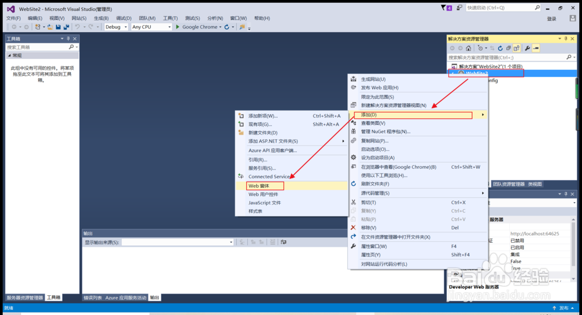Choose 移除(V) in context menu
The width and height of the screenshot is (582, 315).
point(418,228)
